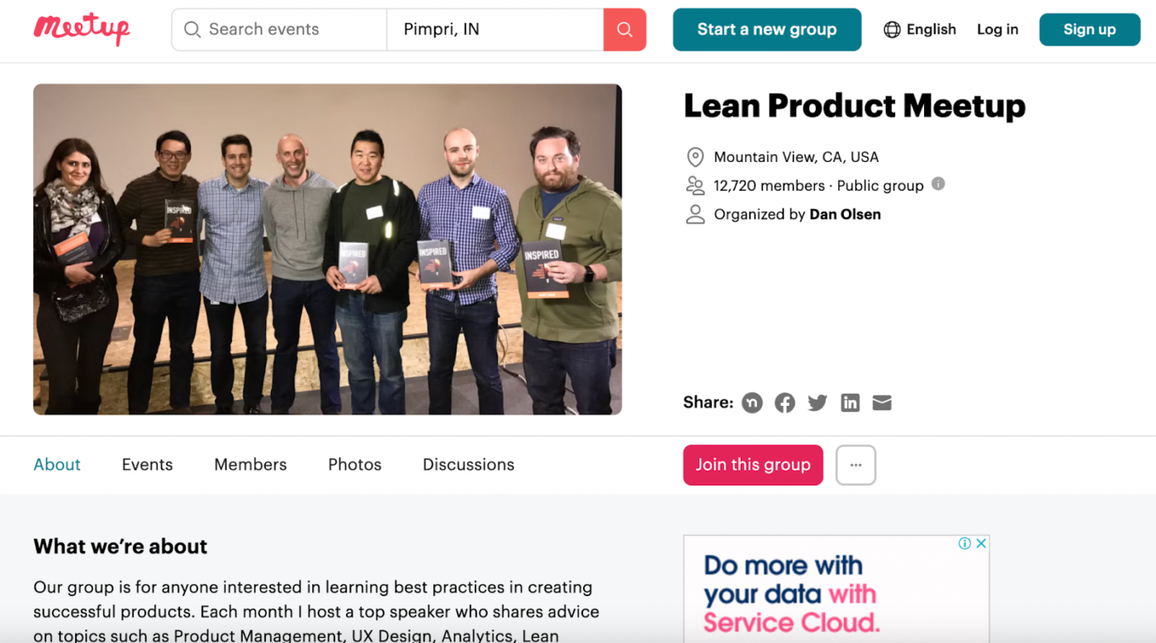Open the ad info icon
The image size is (1156, 643).
pos(964,543)
